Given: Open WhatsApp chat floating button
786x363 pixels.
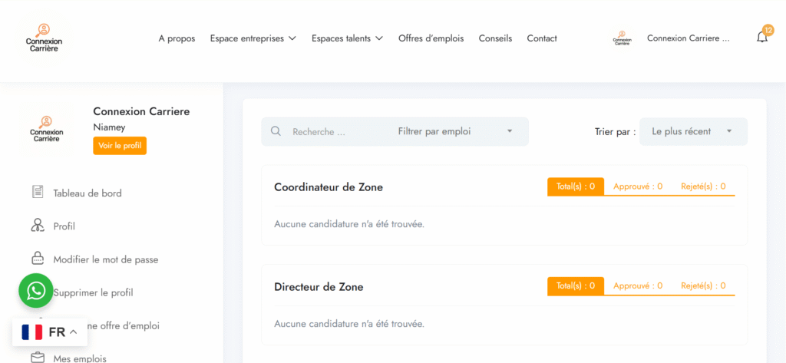Looking at the screenshot, I should tap(36, 291).
